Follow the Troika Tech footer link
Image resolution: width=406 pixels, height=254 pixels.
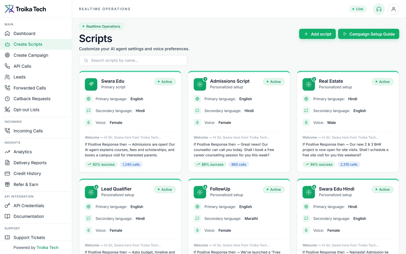pos(48,248)
